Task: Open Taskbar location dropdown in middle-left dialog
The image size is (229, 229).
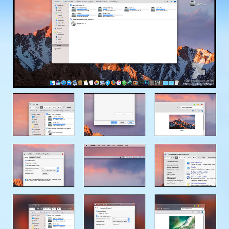Action: [x=50, y=168]
